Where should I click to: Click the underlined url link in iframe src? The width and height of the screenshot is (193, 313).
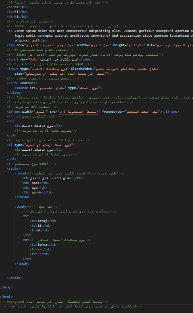coord(79,111)
